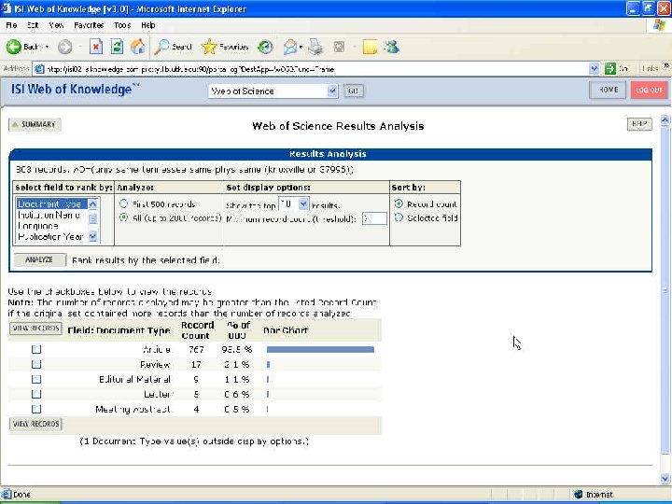This screenshot has height=504, width=672.
Task: Check the Meeting Abstract row checkbox
Action: pyautogui.click(x=36, y=409)
